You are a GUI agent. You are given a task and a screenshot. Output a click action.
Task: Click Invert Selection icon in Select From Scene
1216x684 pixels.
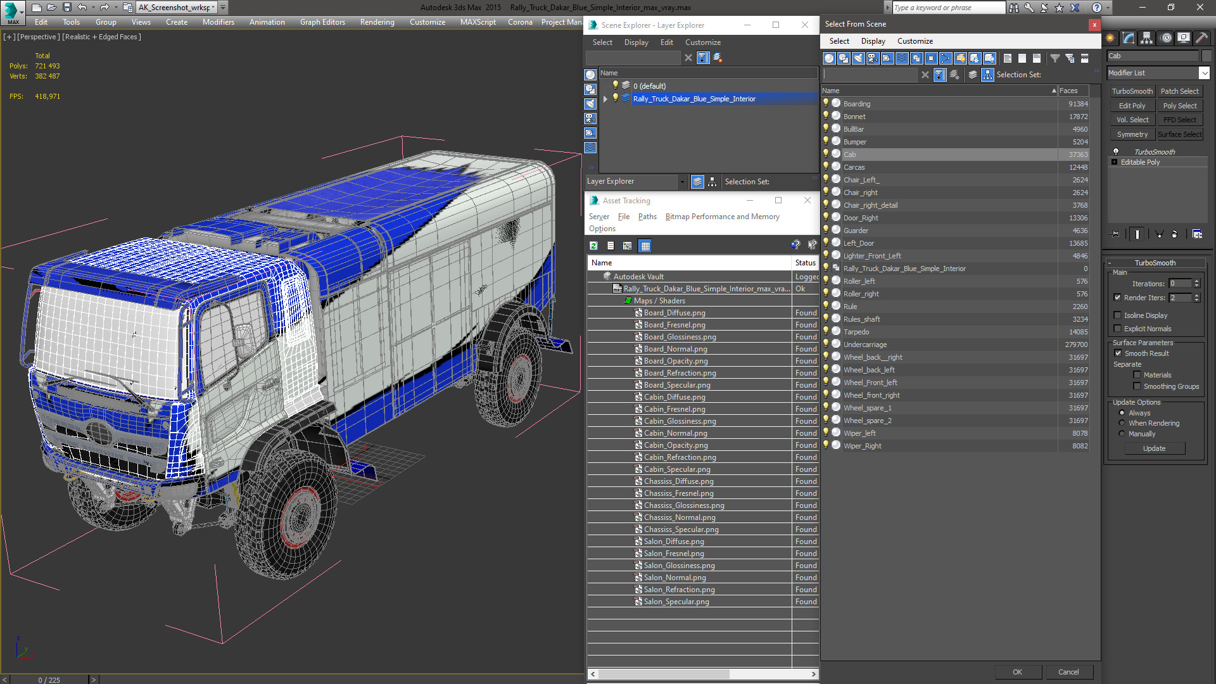[1037, 58]
